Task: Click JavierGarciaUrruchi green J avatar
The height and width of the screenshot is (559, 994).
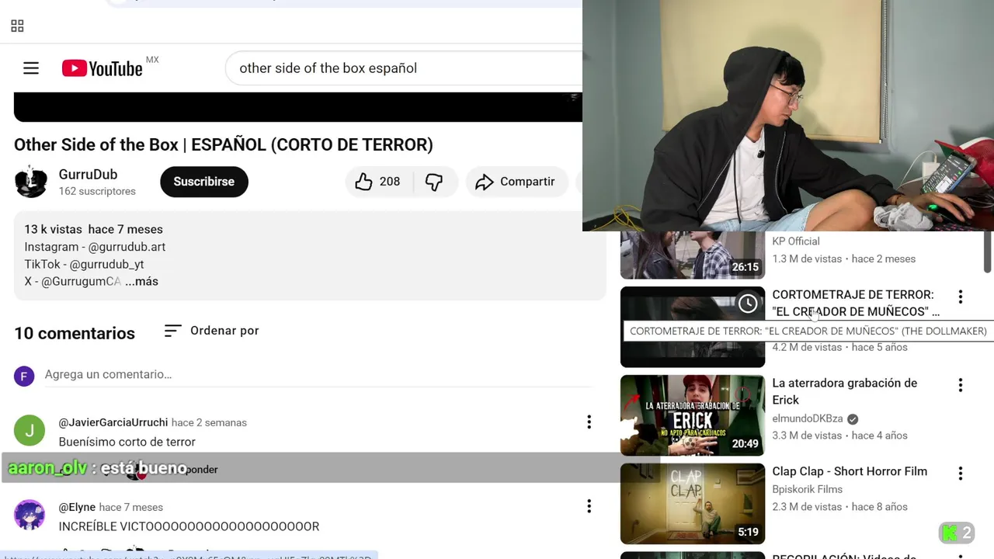Action: click(30, 430)
